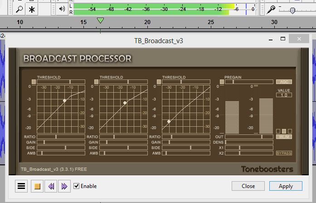Skip forward with the fast-forward arrows
This screenshot has width=316, height=203.
tap(64, 186)
